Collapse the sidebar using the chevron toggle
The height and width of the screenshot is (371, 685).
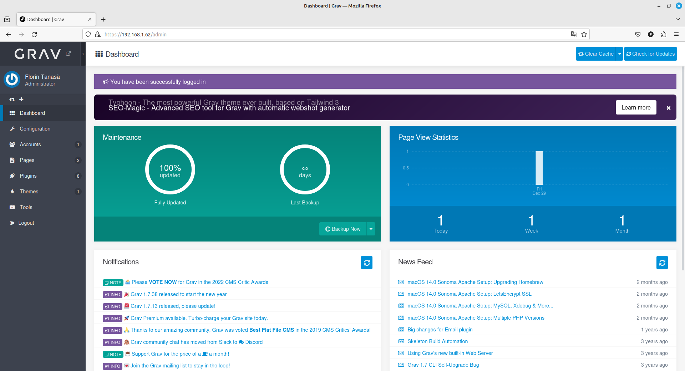pos(83,54)
